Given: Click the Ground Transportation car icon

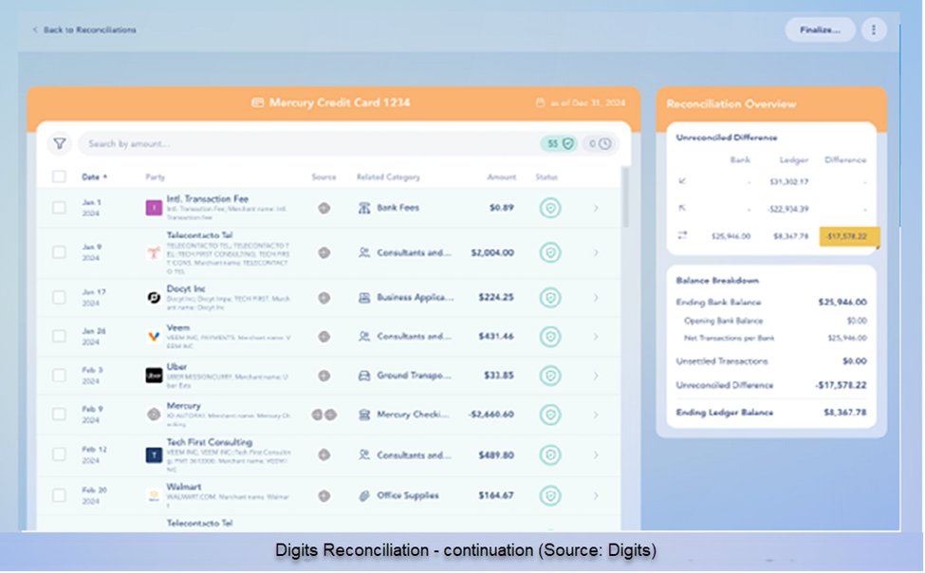Looking at the screenshot, I should 364,376.
